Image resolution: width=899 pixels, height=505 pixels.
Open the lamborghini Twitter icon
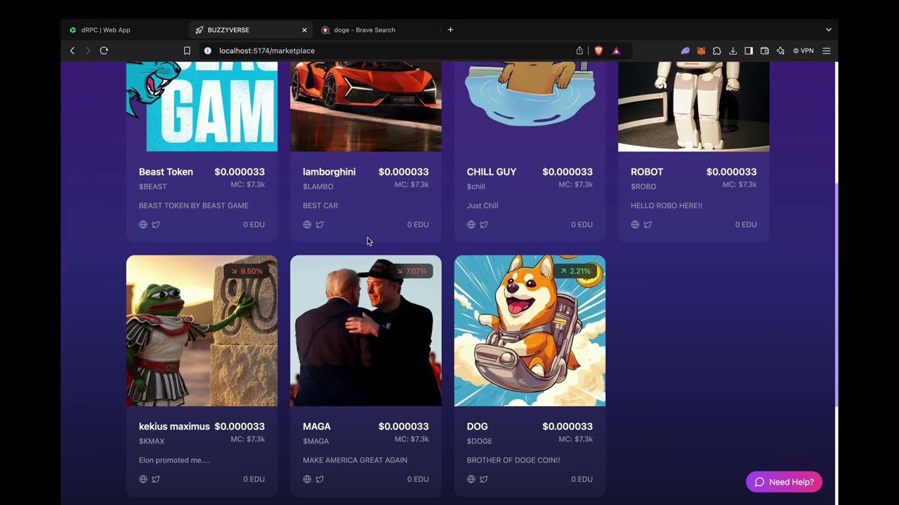point(320,224)
